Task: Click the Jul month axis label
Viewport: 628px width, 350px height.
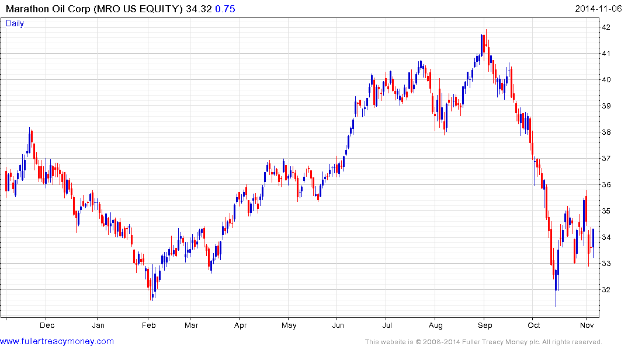Action: tap(387, 325)
